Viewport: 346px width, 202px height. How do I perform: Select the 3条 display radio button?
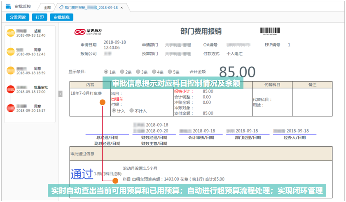(138, 72)
